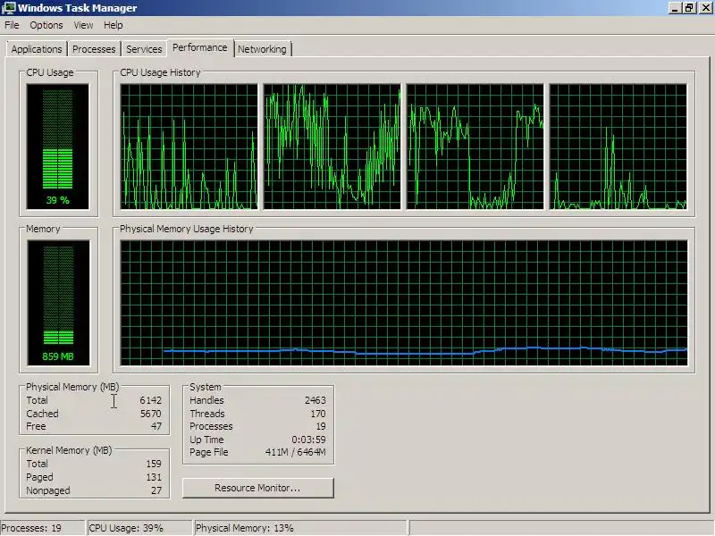Click the Handles value 2463
This screenshot has width=715, height=536.
(315, 400)
